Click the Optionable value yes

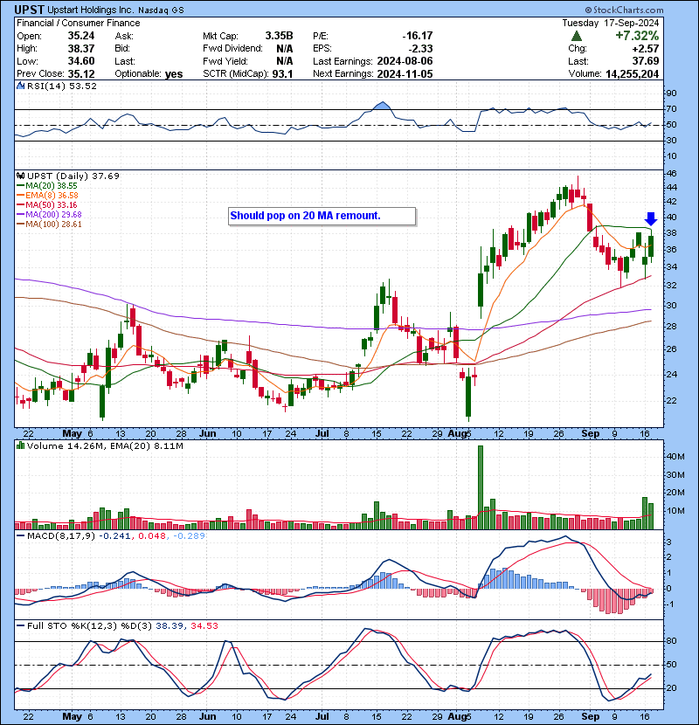(174, 74)
